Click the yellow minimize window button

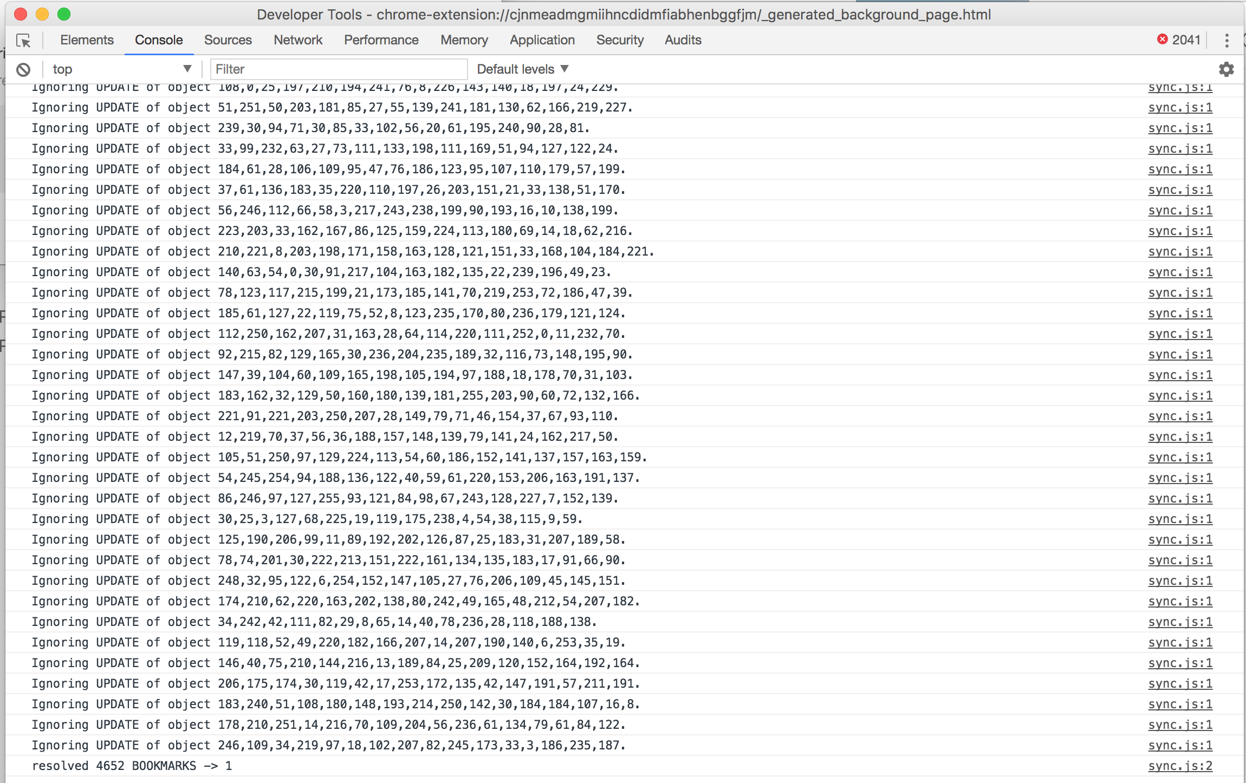[x=42, y=14]
